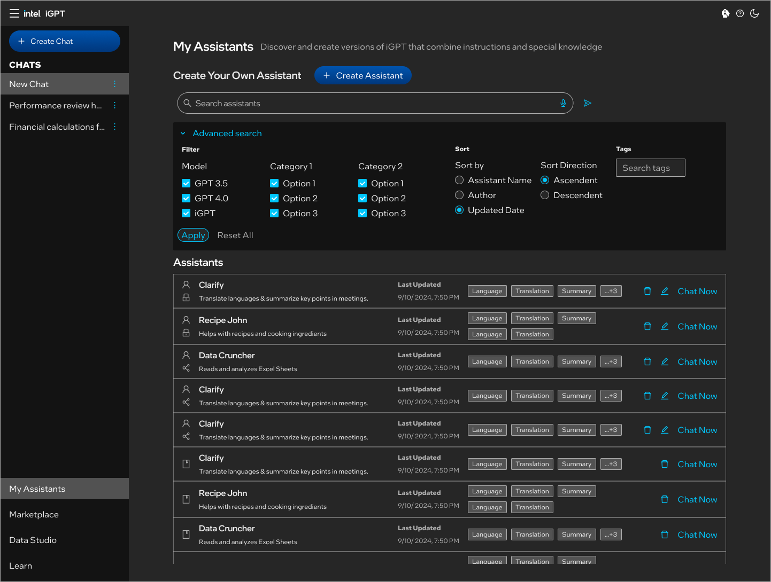
Task: Open help via the question mark icon
Action: (740, 13)
